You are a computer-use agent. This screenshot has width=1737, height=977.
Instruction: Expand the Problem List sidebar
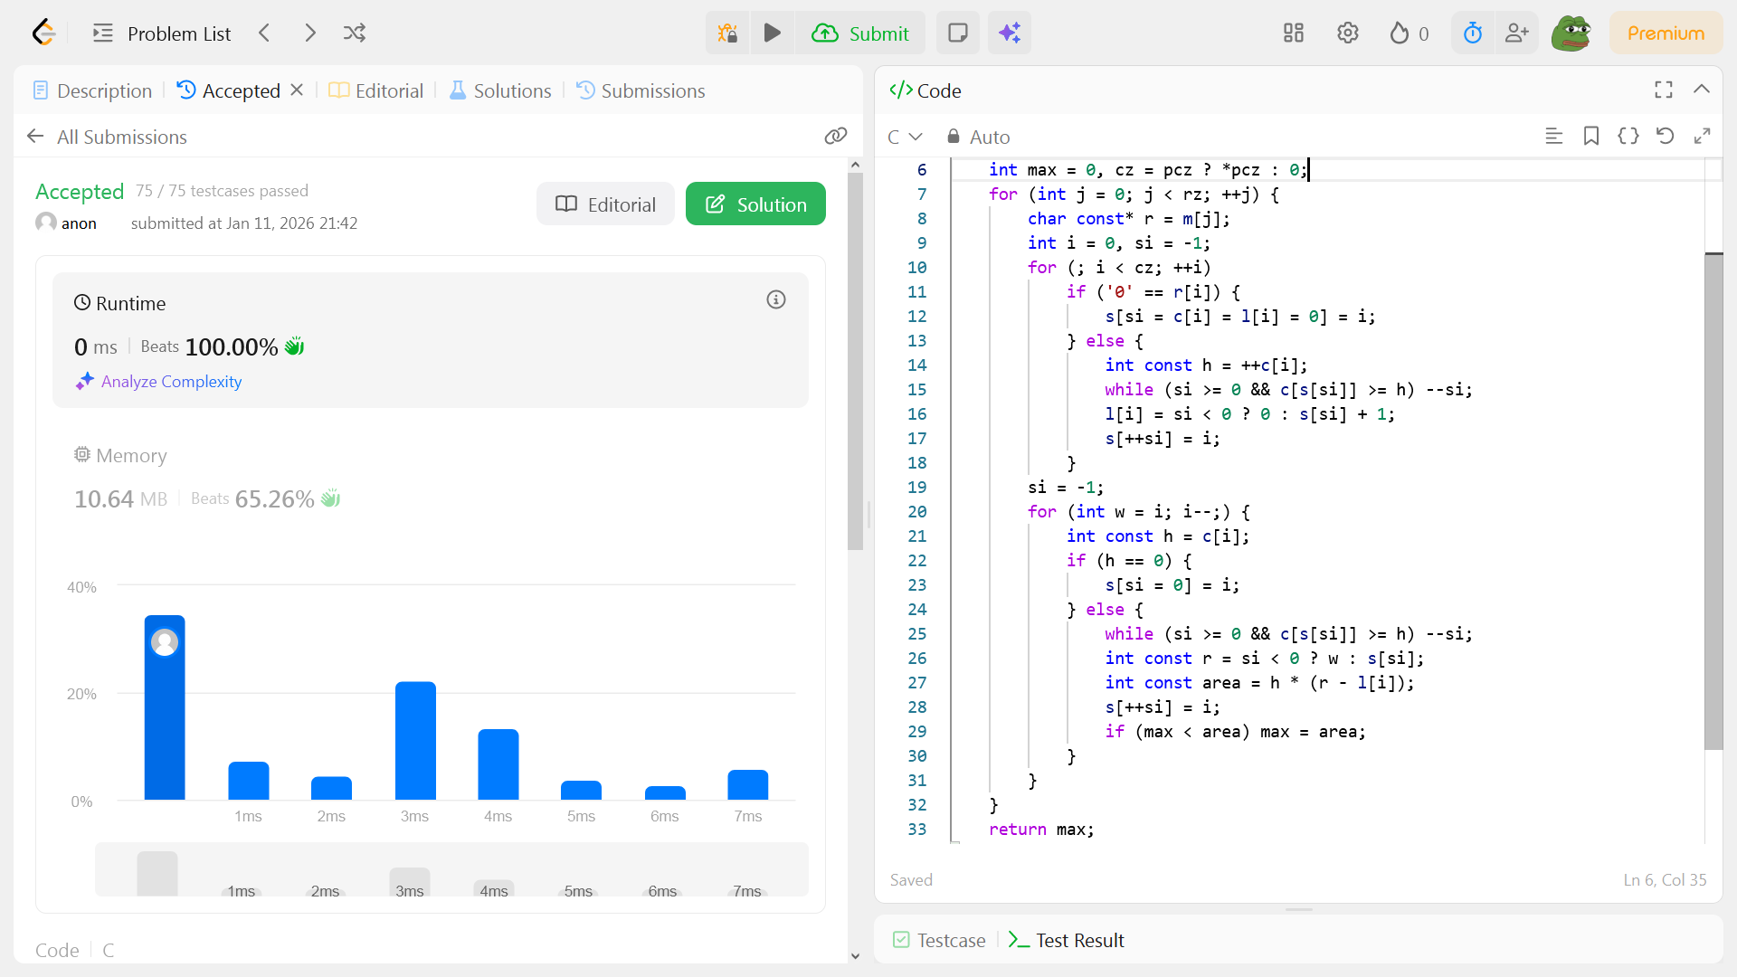(x=163, y=33)
